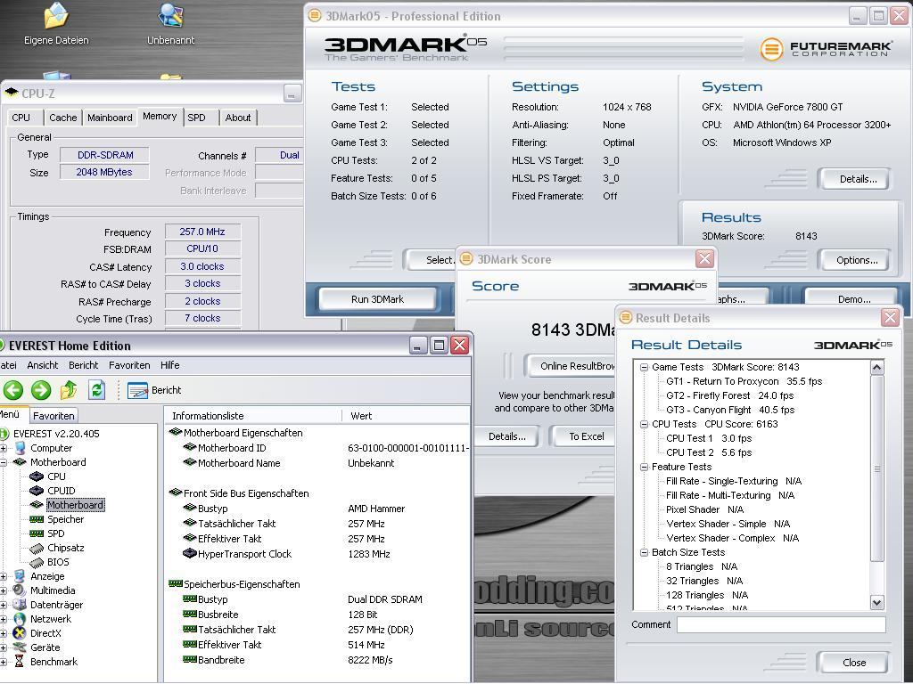913x684 pixels.
Task: Open the Bericht report toolbar button
Action: pos(154,390)
